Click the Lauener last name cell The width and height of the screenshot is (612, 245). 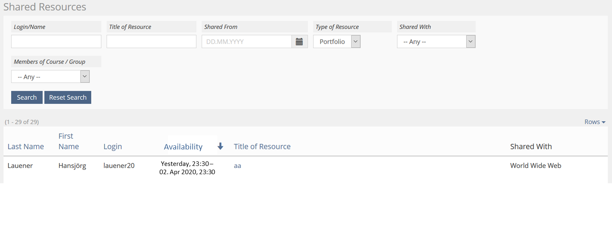(20, 166)
